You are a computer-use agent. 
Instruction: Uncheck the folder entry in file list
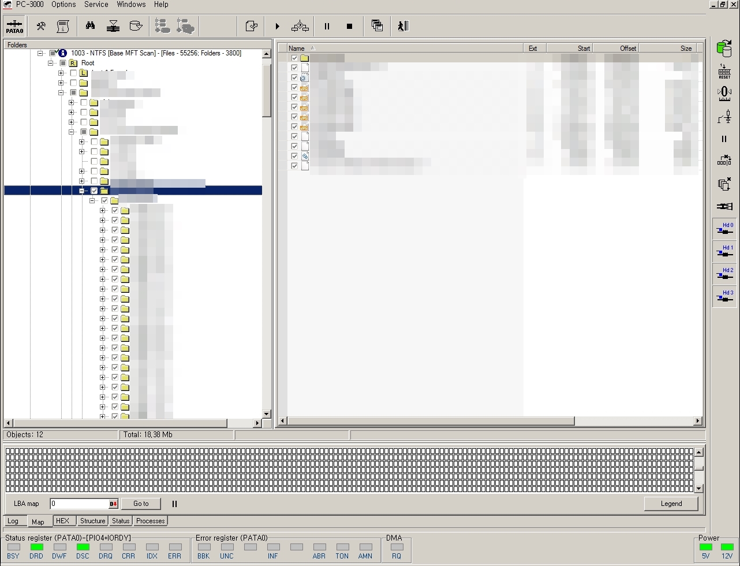coord(294,58)
